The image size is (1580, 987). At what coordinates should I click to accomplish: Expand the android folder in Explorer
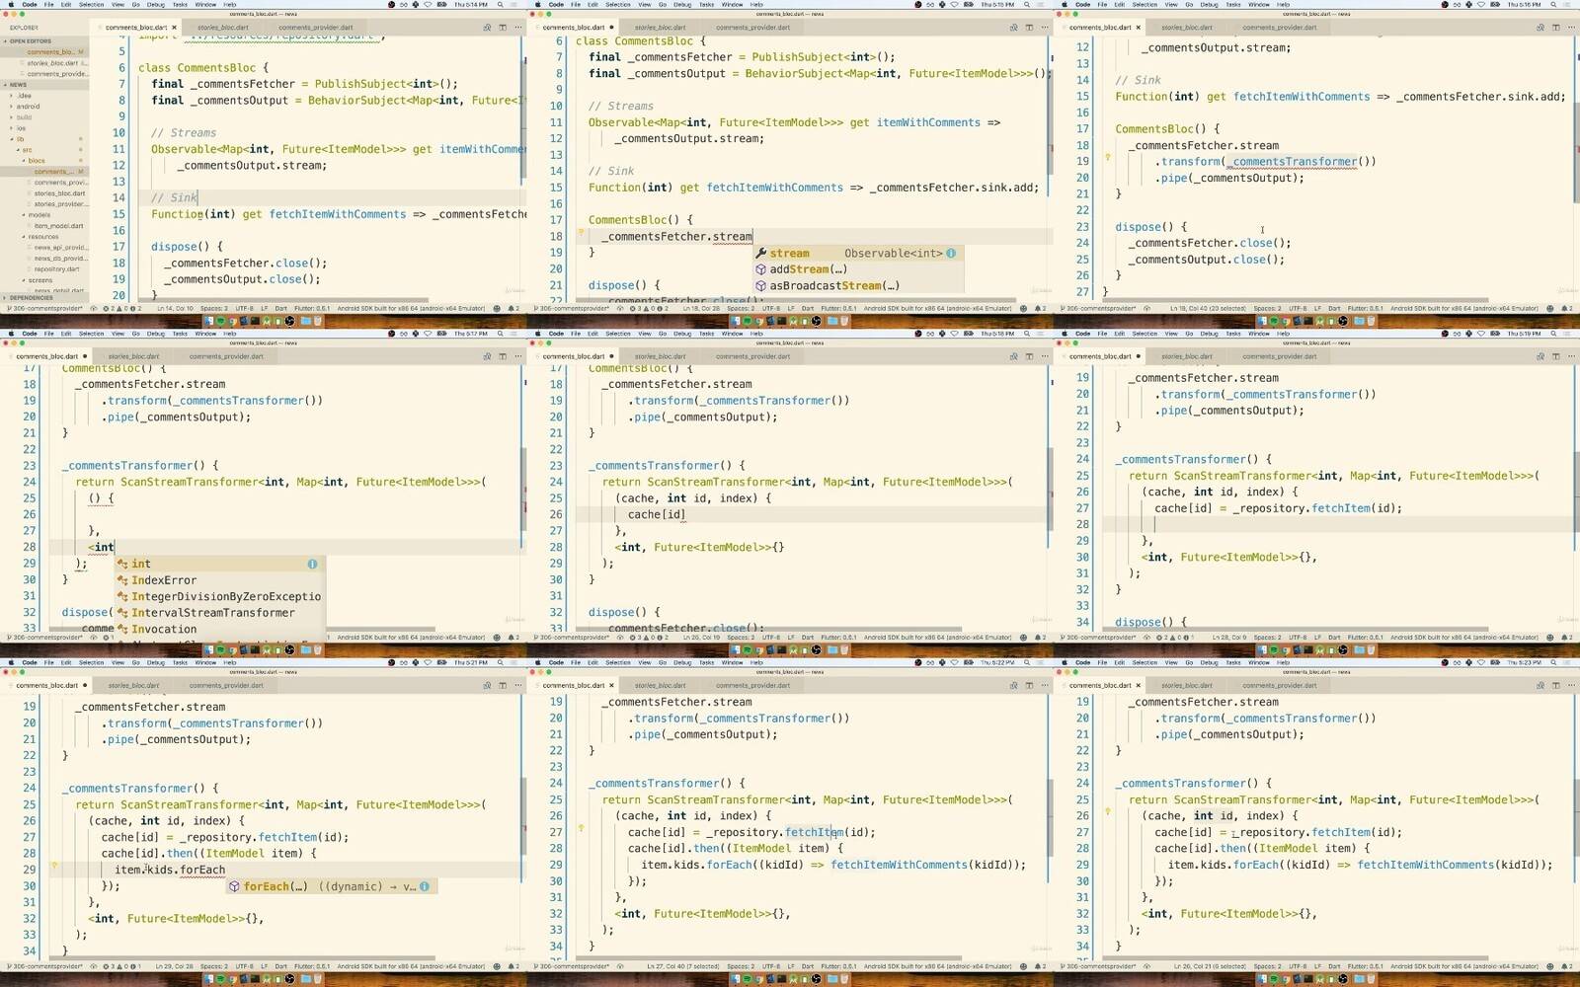tap(28, 107)
